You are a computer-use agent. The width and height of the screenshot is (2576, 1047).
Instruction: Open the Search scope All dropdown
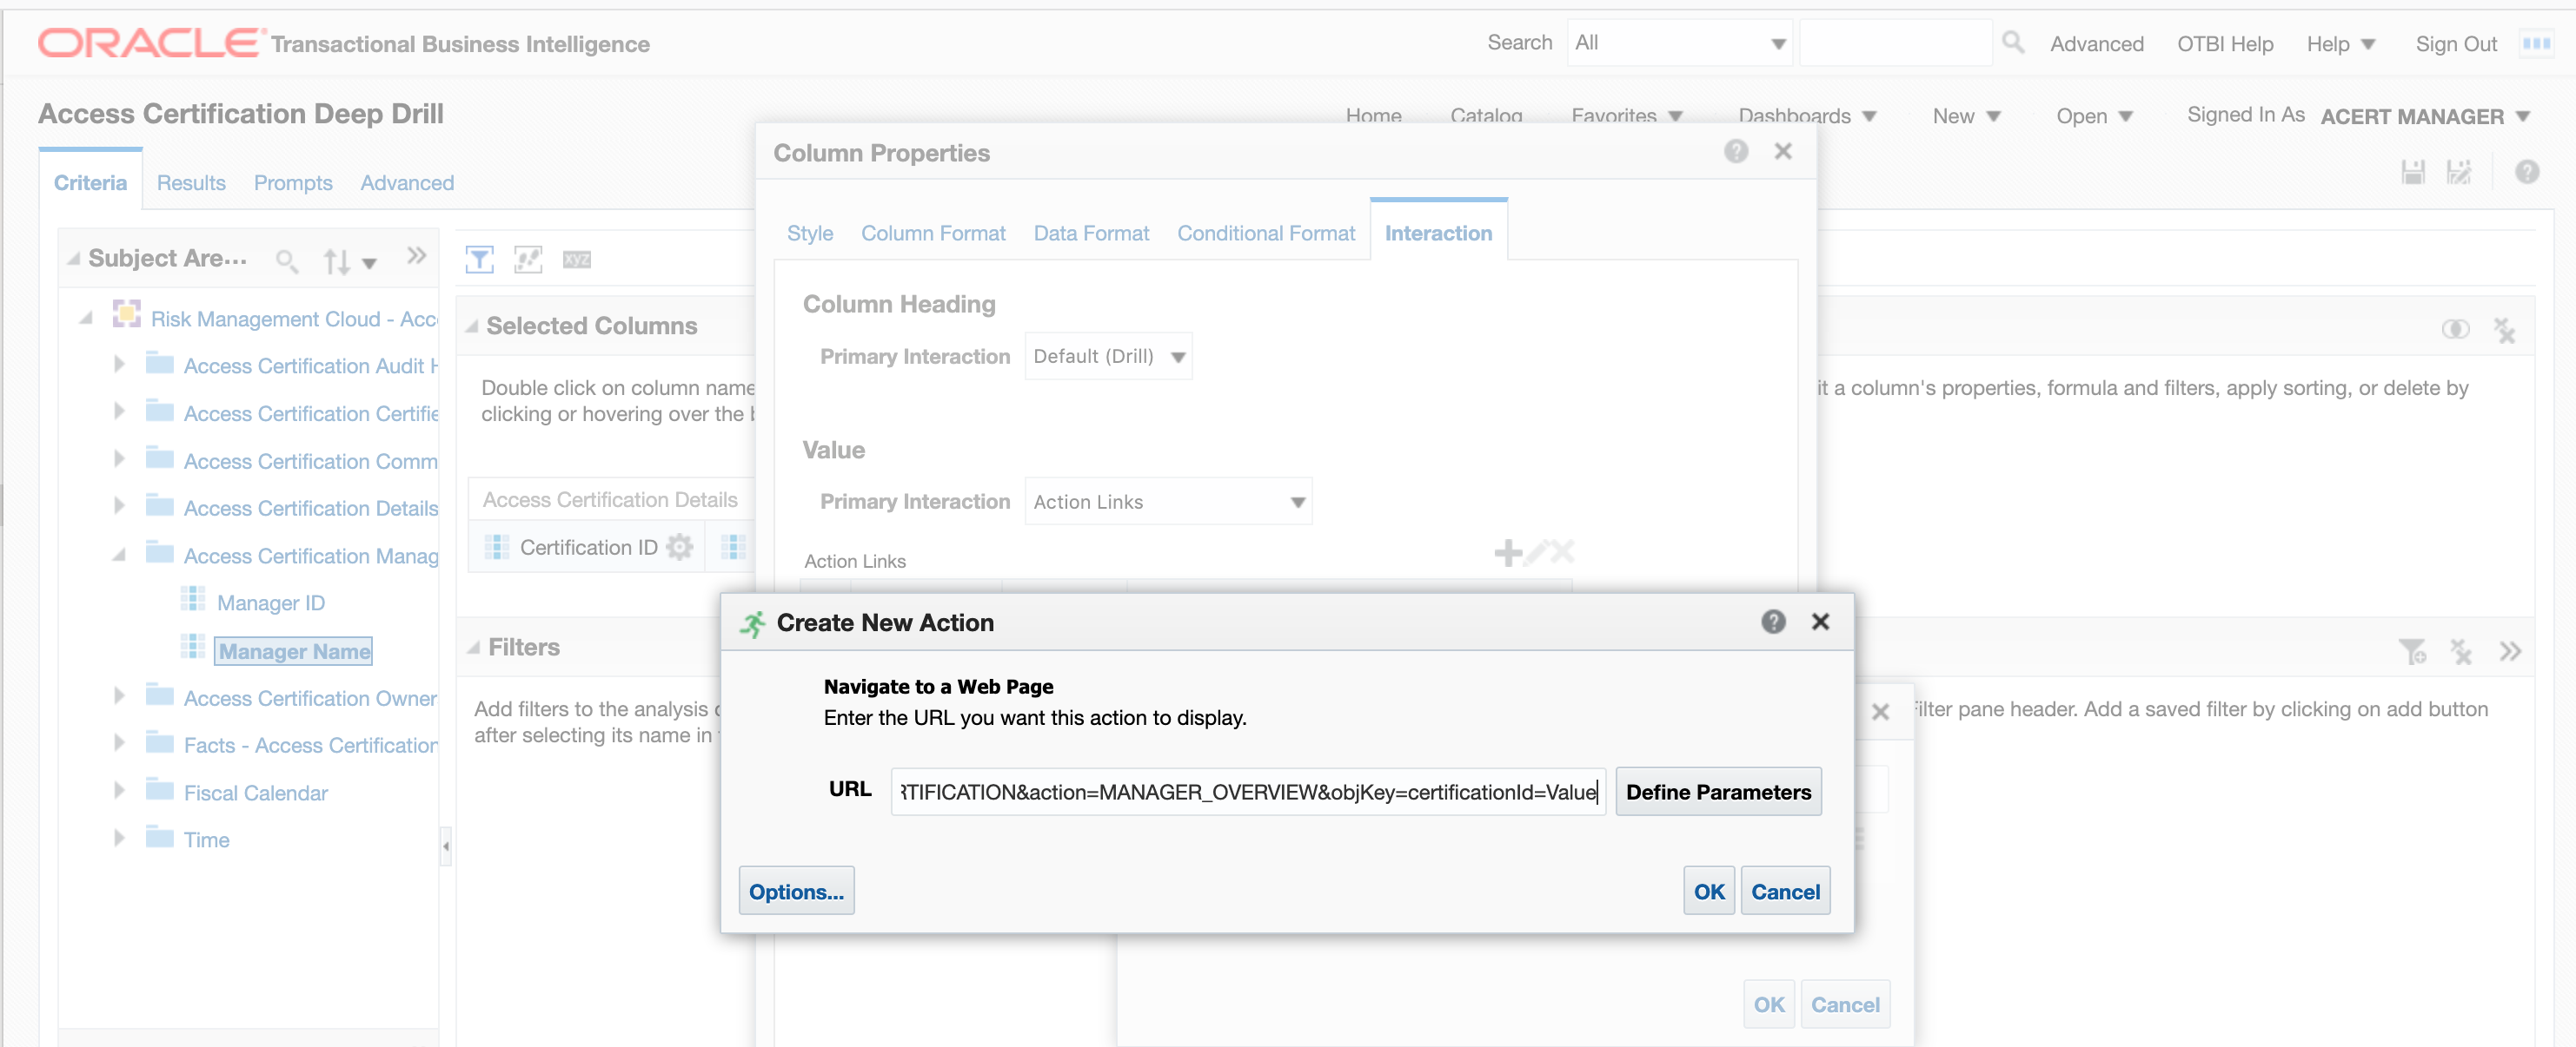pos(1679,43)
